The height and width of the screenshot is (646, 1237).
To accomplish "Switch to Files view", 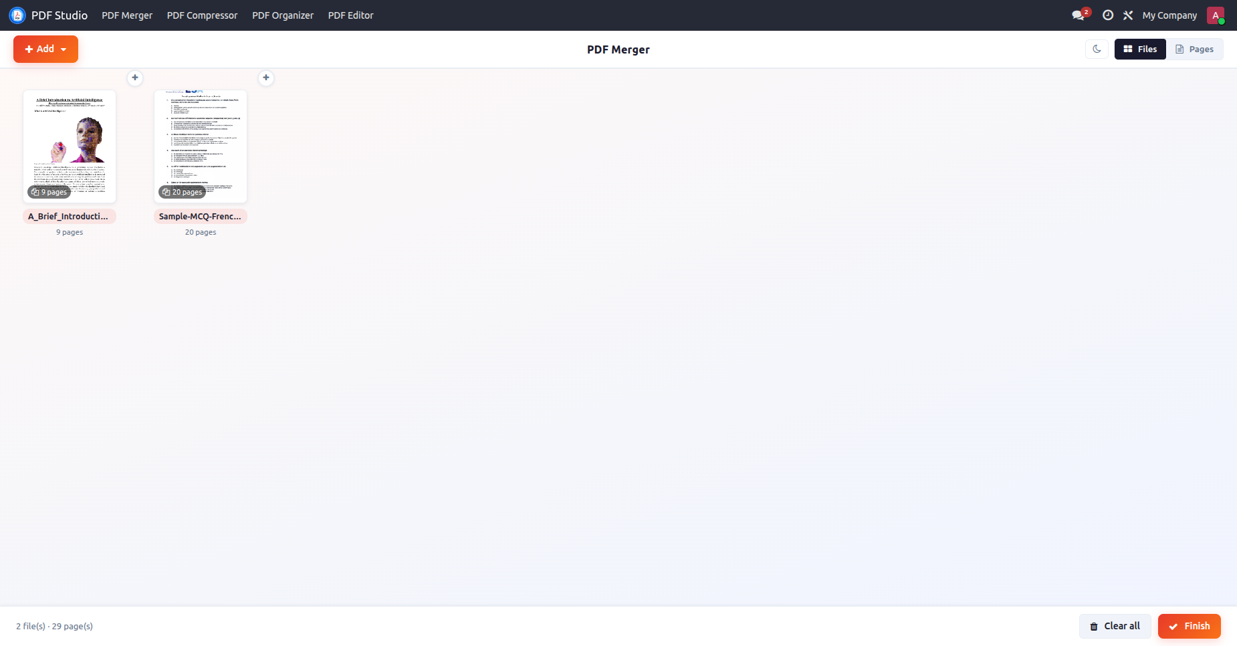I will [x=1140, y=49].
